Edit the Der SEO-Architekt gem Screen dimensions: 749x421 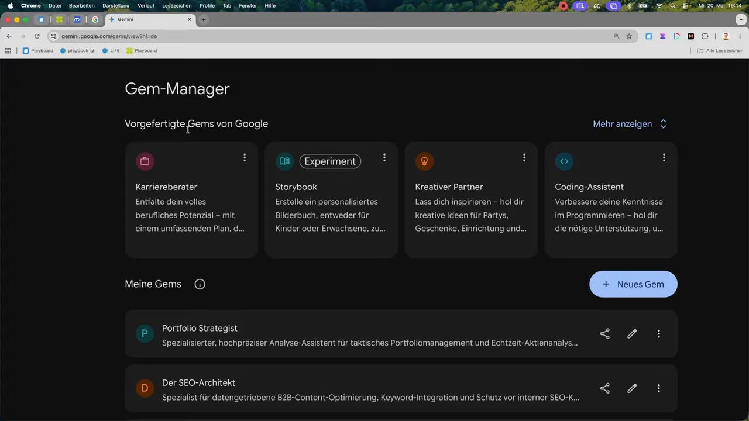(632, 388)
